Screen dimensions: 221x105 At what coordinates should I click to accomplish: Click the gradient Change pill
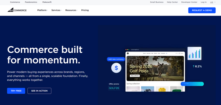pyautogui.click(x=192, y=84)
